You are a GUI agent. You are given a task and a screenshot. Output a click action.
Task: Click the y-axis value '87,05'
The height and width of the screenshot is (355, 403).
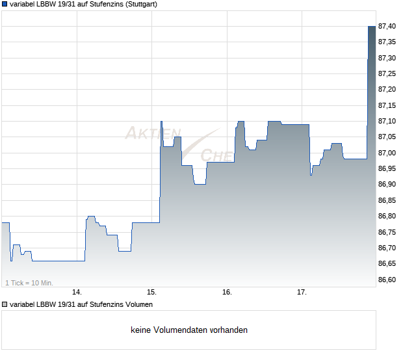click(387, 137)
